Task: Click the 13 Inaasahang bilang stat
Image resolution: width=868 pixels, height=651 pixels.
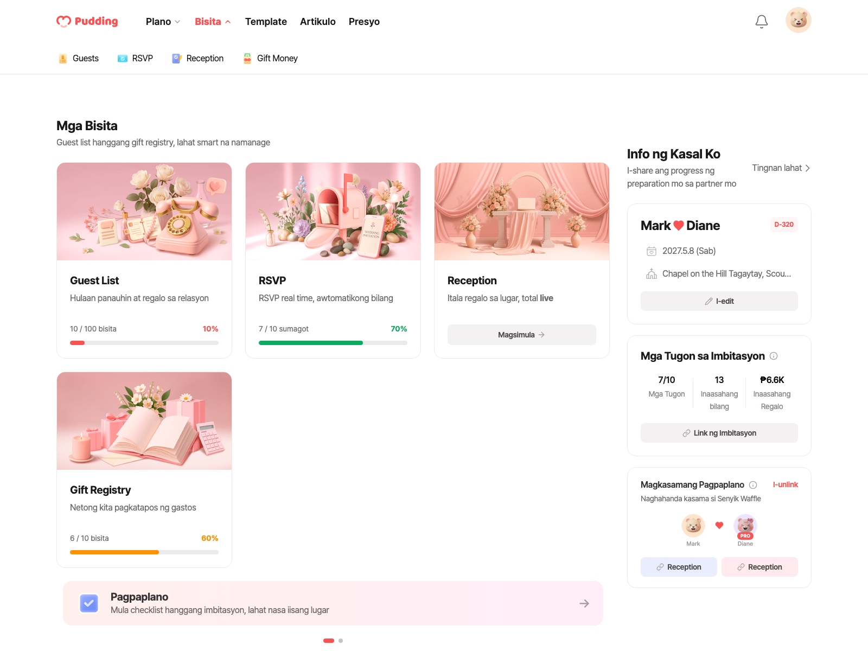Action: (719, 393)
